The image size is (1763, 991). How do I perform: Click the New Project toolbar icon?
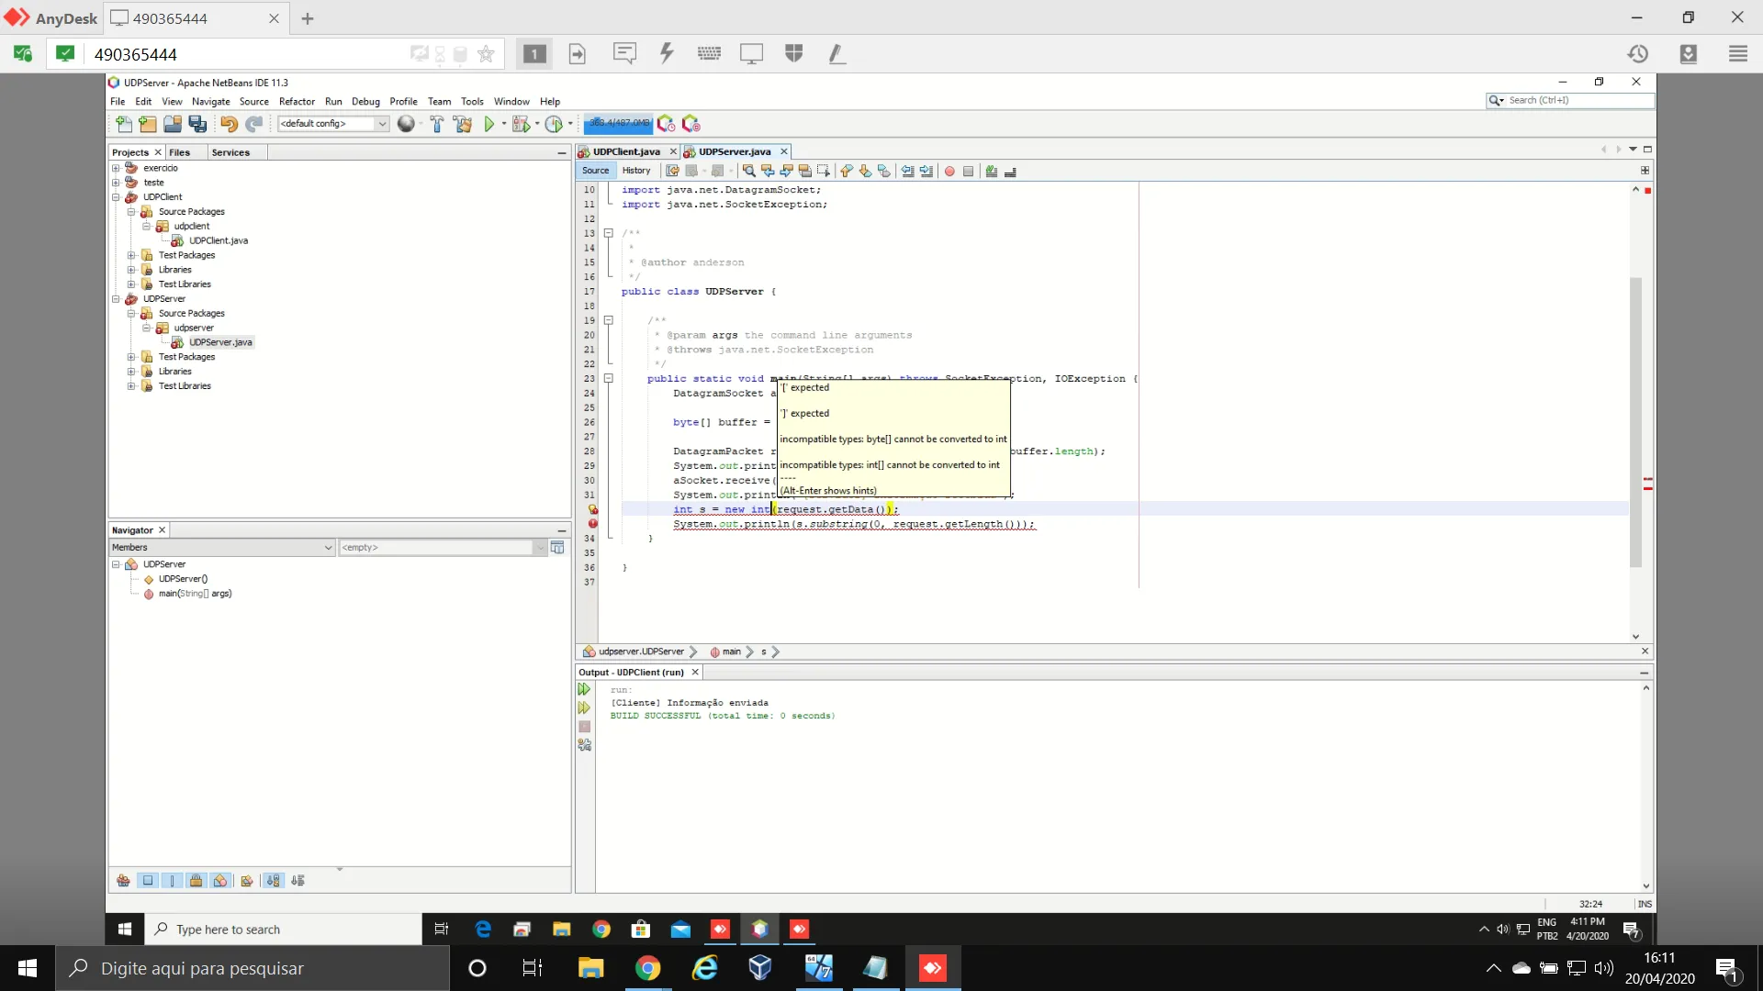pos(148,124)
